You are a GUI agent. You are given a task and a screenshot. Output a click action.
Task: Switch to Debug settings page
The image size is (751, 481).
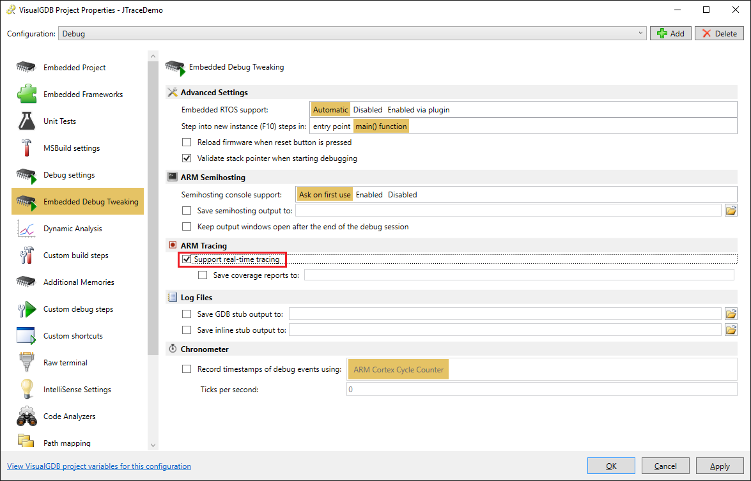pyautogui.click(x=77, y=174)
